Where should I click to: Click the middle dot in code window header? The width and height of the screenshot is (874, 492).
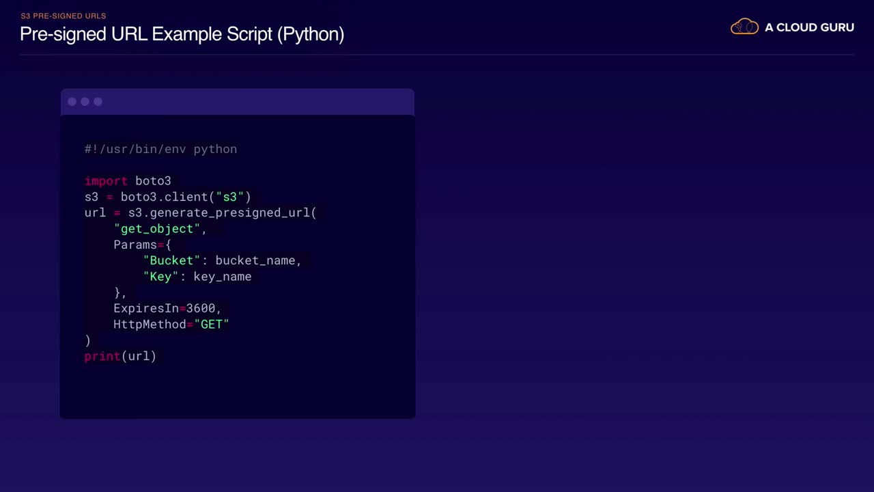click(85, 102)
